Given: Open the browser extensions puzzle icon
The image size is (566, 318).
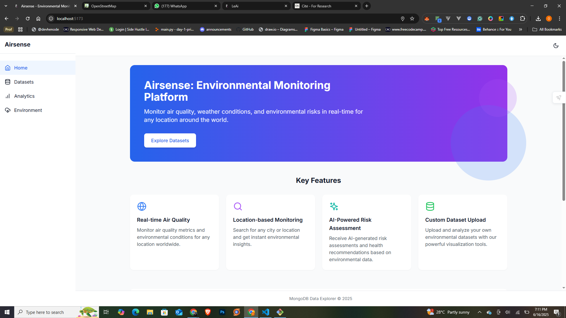Looking at the screenshot, I should pos(522,19).
